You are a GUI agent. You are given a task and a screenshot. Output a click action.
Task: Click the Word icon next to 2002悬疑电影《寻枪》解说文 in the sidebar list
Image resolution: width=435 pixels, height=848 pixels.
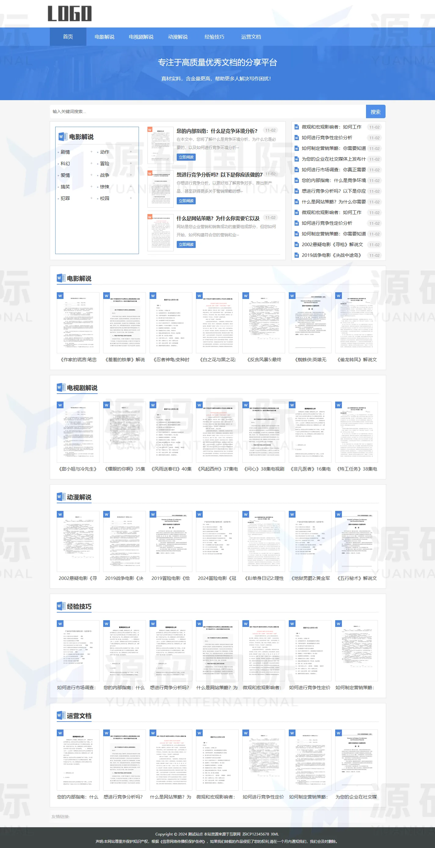coord(296,245)
